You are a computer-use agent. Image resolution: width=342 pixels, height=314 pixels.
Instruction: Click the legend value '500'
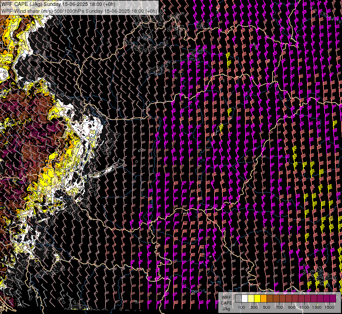tap(267, 307)
